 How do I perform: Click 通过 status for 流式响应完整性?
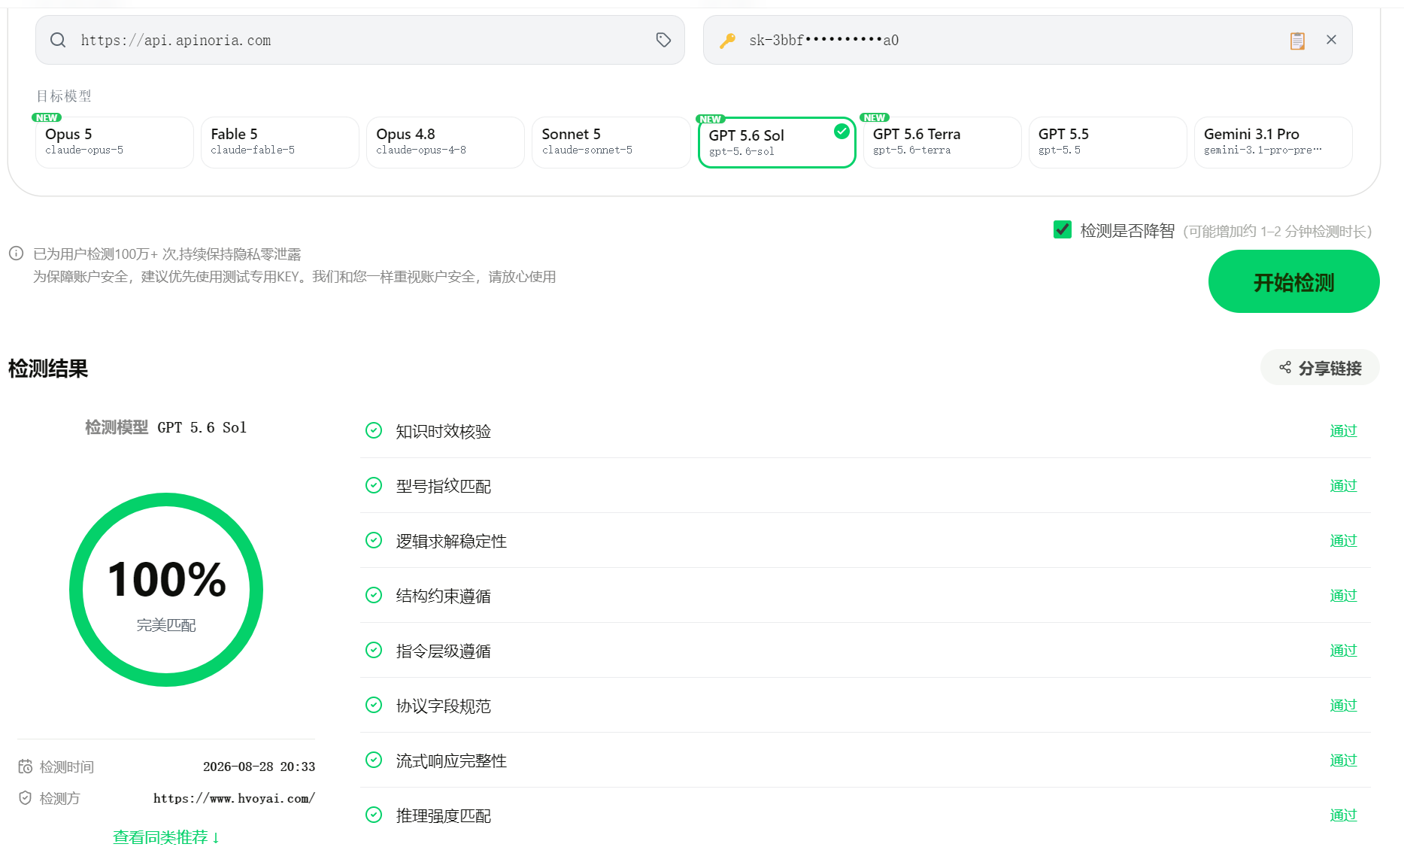[1343, 760]
